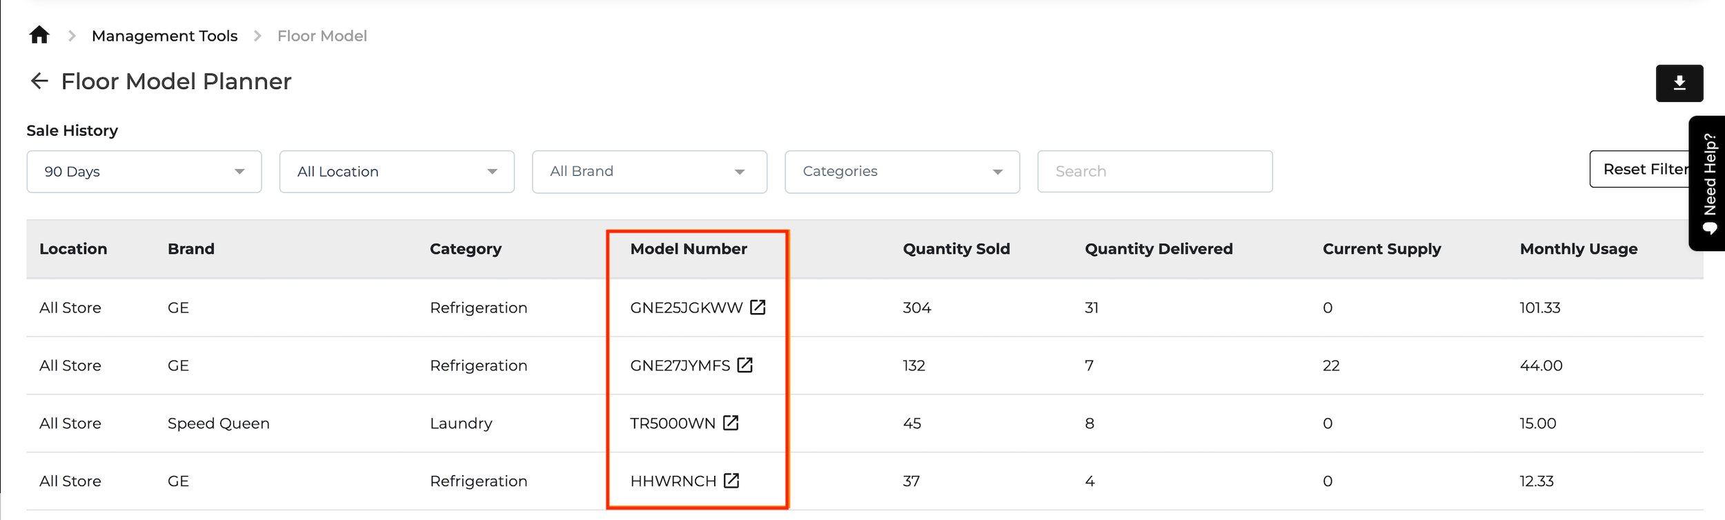Click monthly usage value 101.33

(1540, 308)
